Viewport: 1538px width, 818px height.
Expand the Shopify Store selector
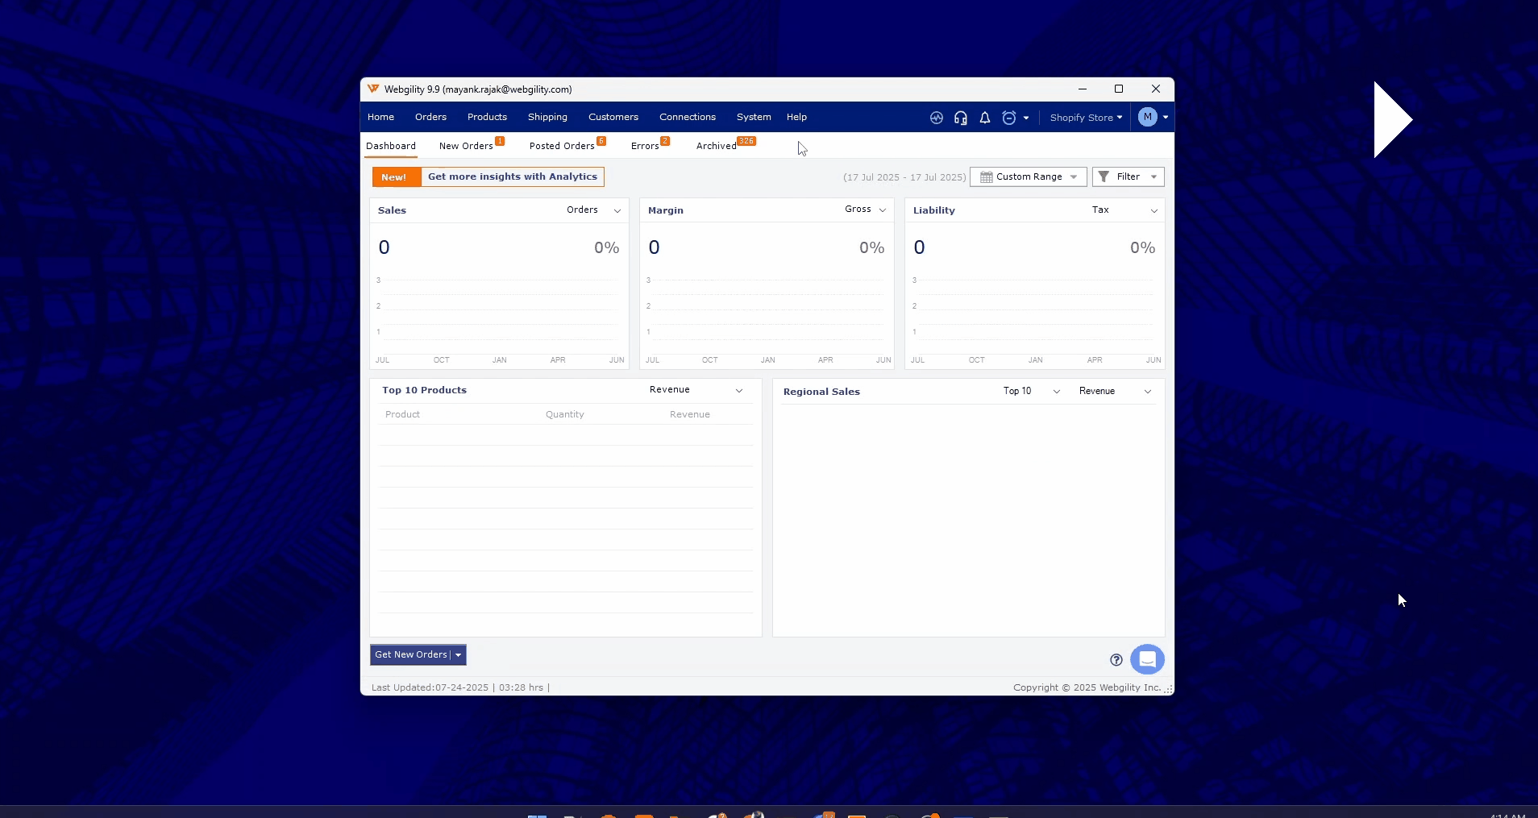tap(1086, 118)
